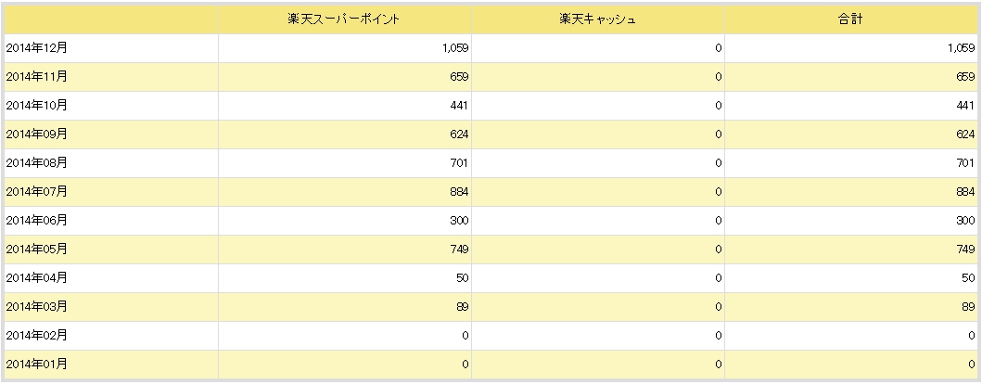Click the 2014年01月 month cell

click(36, 364)
